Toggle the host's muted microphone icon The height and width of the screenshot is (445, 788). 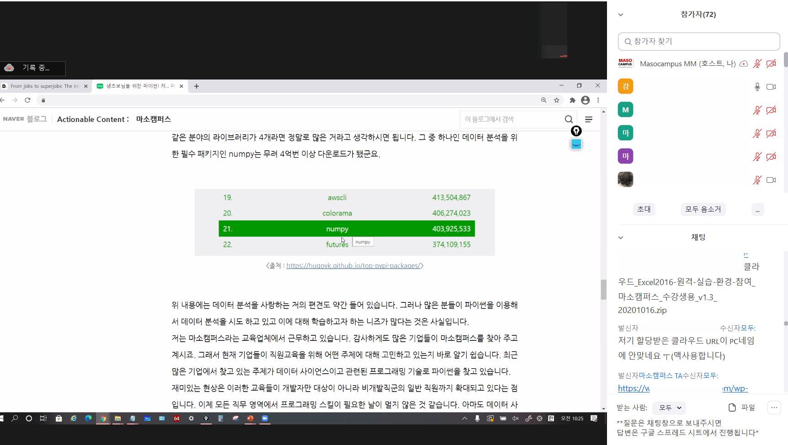point(757,64)
